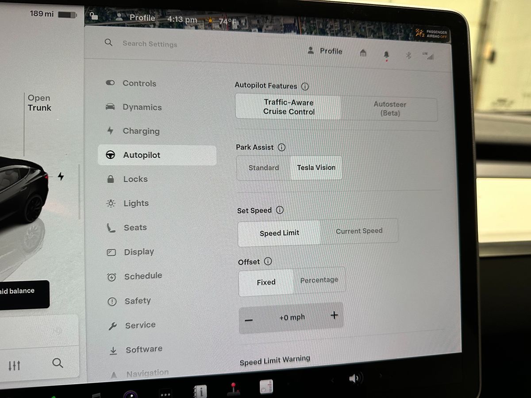
Task: Open the Software settings menu
Action: (135, 350)
